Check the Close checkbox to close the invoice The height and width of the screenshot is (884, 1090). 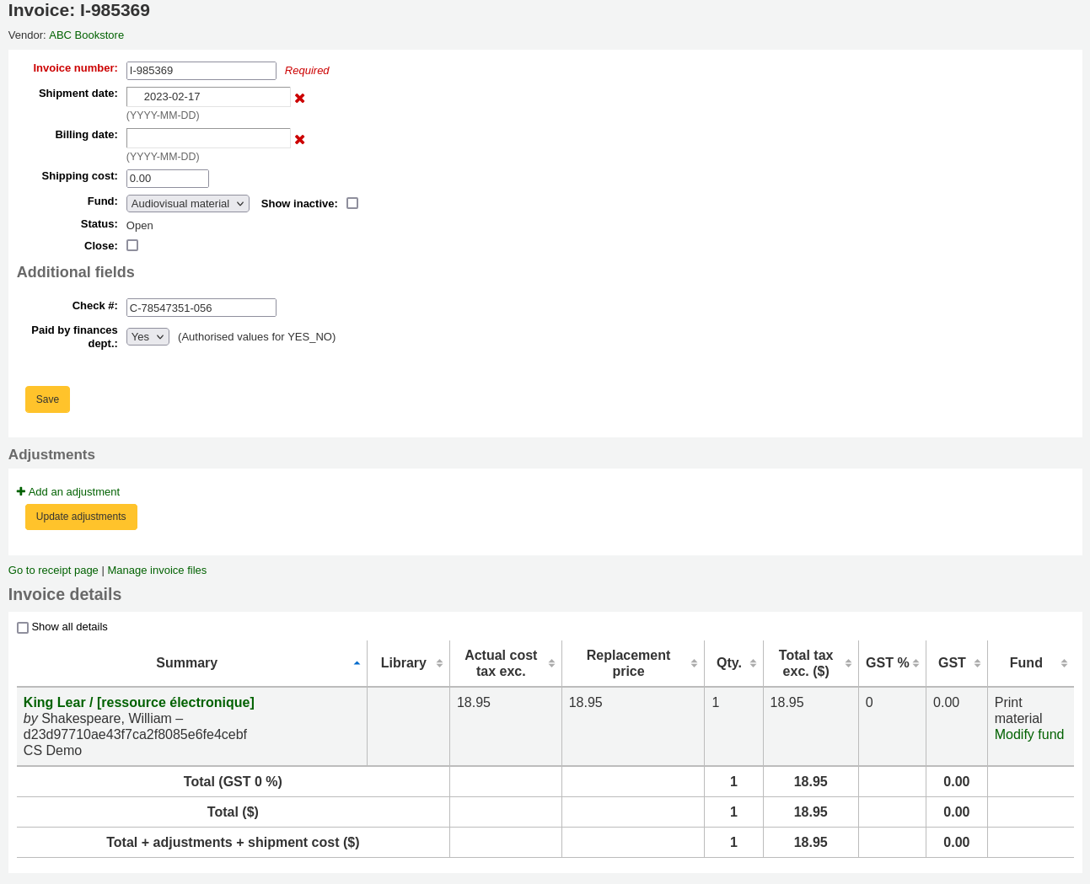point(132,244)
